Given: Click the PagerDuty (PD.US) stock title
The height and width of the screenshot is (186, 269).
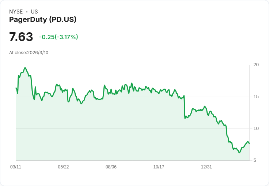Looking at the screenshot, I should (x=43, y=19).
